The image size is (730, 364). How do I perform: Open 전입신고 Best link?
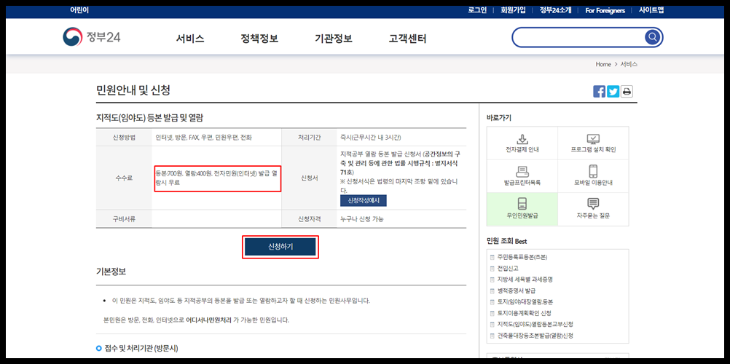508,268
